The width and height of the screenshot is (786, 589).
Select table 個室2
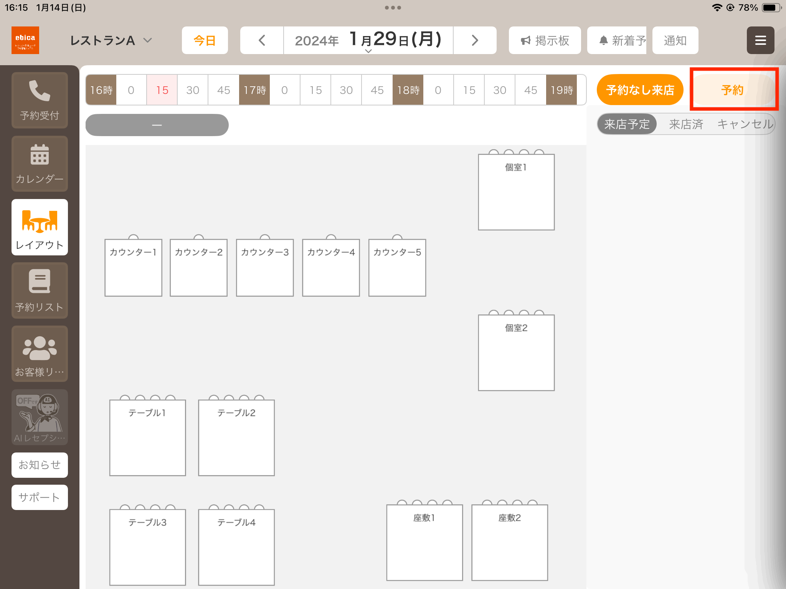[516, 352]
